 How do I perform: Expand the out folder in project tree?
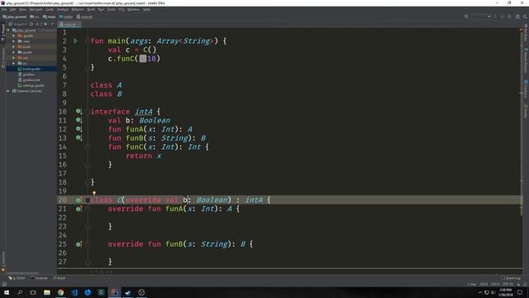click(x=14, y=58)
